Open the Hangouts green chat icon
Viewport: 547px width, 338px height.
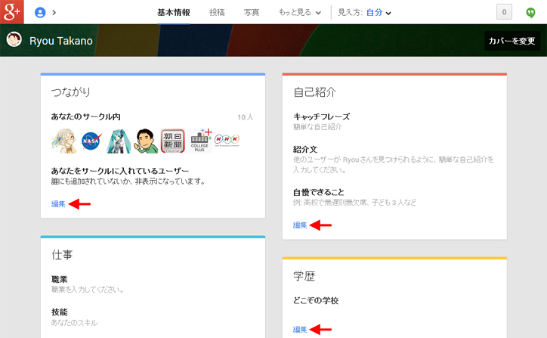tap(530, 12)
